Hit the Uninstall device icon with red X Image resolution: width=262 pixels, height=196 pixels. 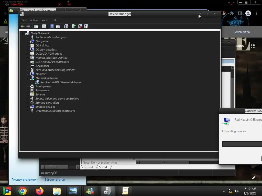coord(80,26)
